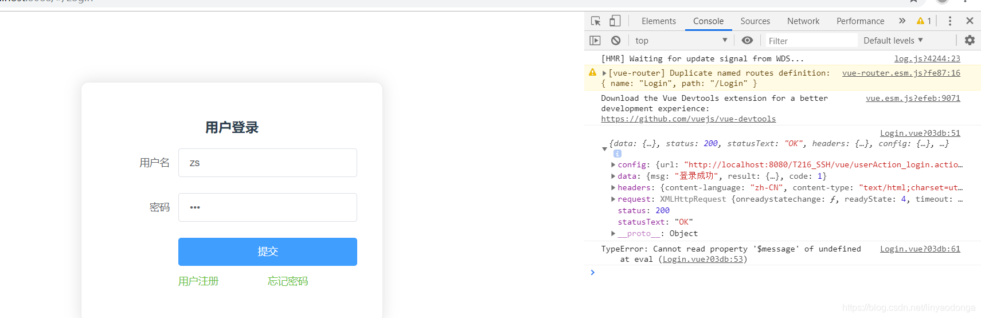
Task: Open vue-router.esm.js?fe87:16 source link
Action: [x=901, y=73]
